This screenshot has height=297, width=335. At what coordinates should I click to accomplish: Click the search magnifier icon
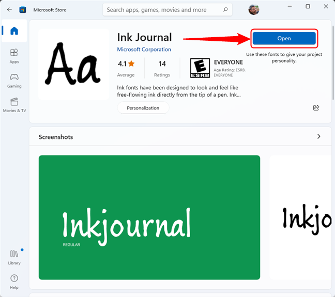(x=225, y=10)
